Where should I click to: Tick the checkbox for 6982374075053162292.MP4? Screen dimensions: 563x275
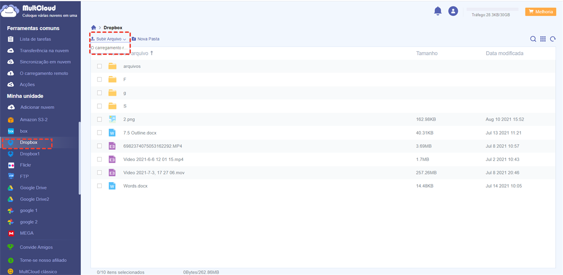pyautogui.click(x=99, y=146)
